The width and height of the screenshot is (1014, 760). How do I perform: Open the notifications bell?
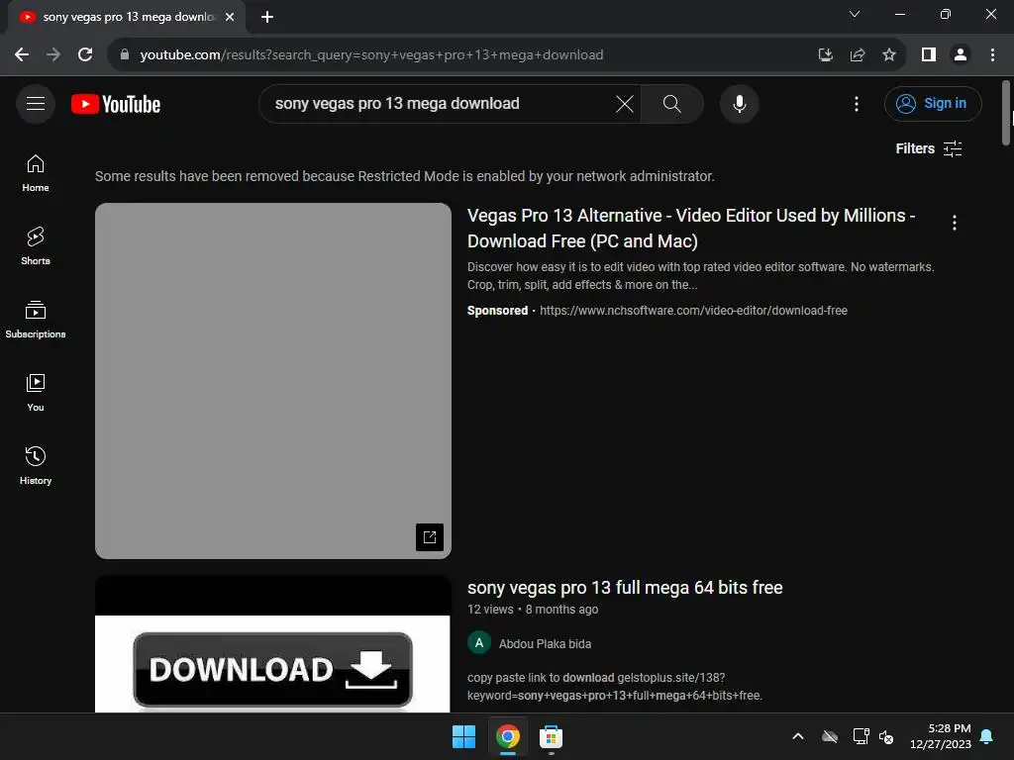tap(987, 736)
